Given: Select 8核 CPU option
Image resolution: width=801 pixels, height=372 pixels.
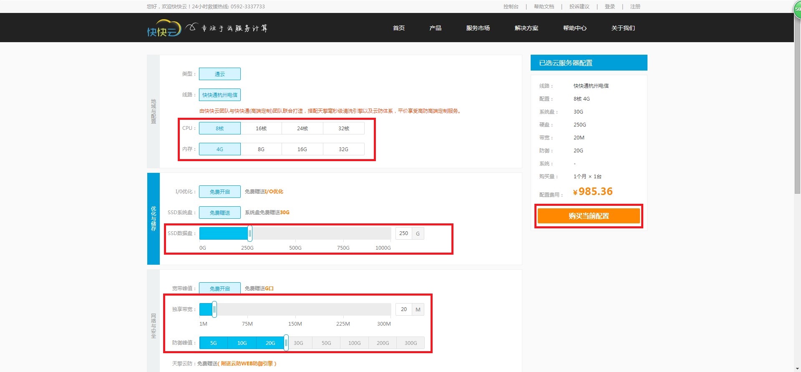Looking at the screenshot, I should click(220, 128).
